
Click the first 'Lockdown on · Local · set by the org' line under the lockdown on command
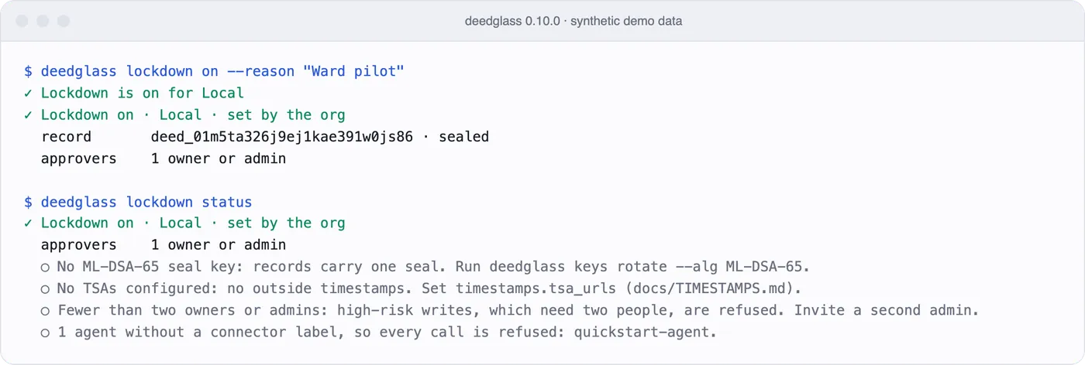coord(193,114)
